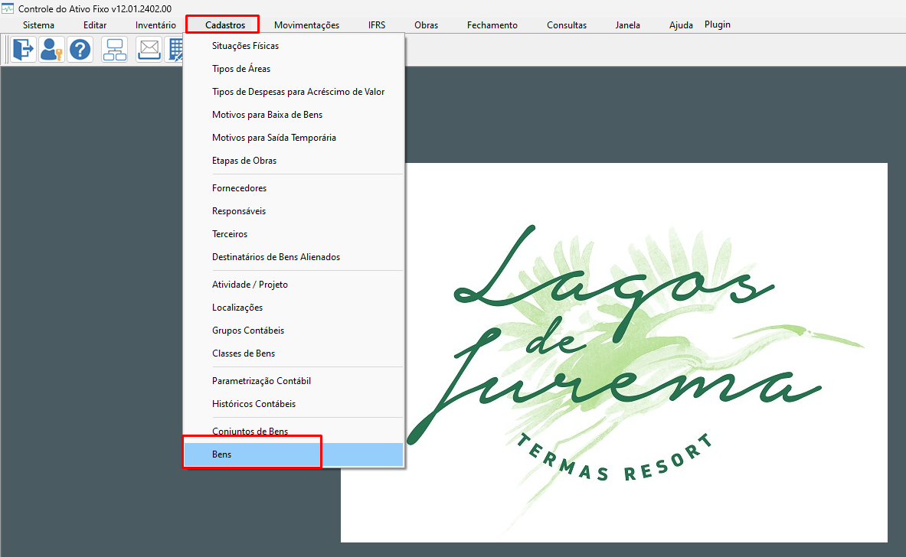906x557 pixels.
Task: Open the Fechamento menu
Action: [492, 24]
